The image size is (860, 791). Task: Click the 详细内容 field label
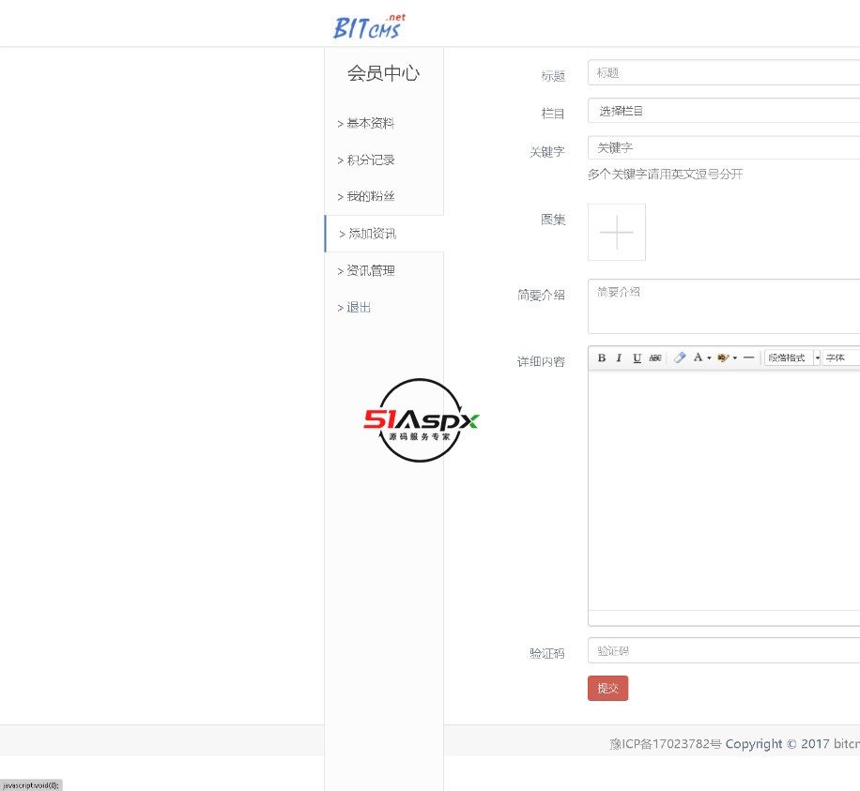coord(541,362)
